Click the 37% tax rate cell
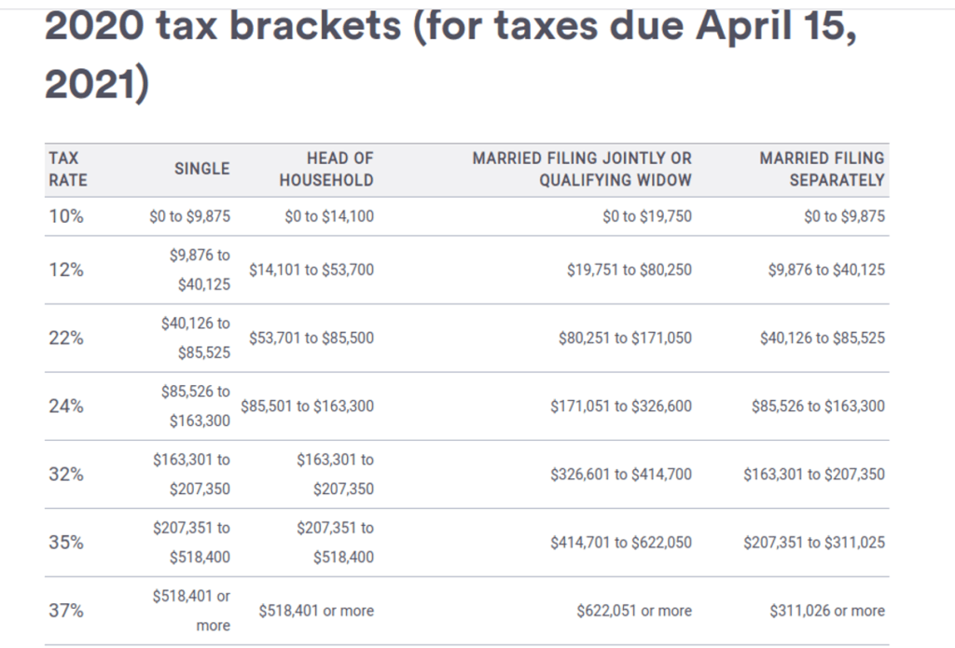This screenshot has width=955, height=648. click(65, 612)
